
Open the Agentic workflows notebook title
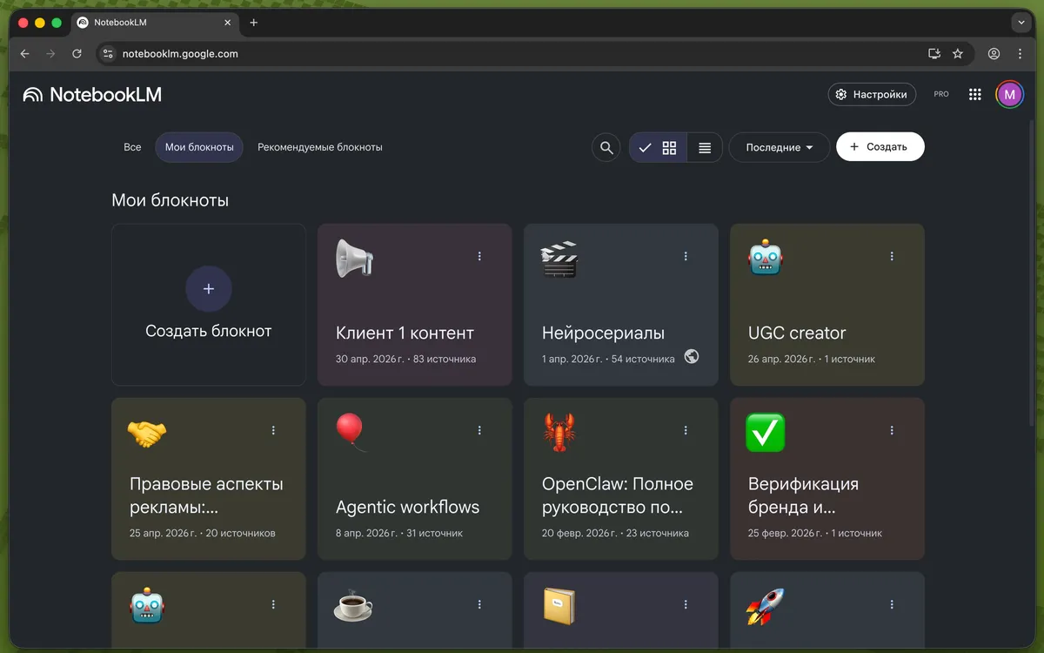click(407, 507)
